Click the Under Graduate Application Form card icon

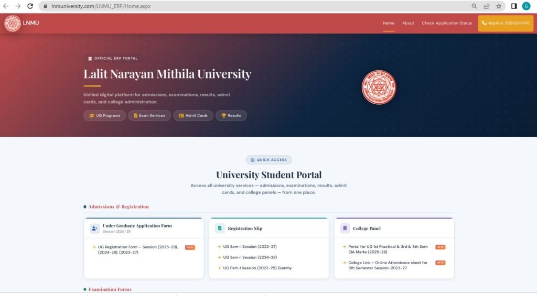pos(94,228)
